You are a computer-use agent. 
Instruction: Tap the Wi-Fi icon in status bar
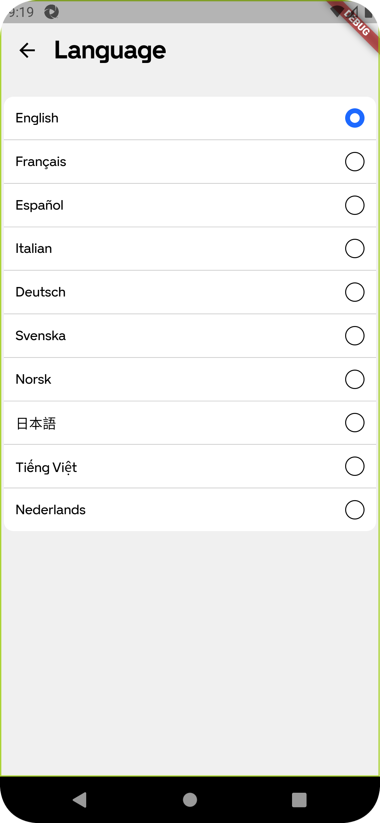(337, 12)
